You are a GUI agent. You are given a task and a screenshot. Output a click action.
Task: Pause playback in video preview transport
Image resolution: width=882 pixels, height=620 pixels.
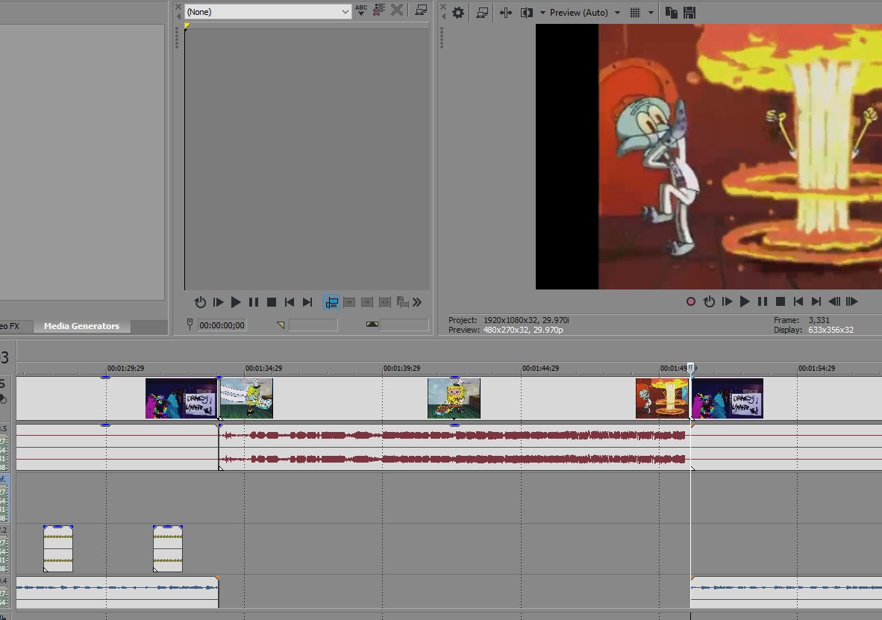click(x=763, y=301)
